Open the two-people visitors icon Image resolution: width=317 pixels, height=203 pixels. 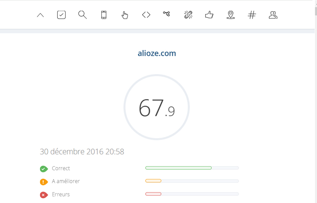(x=273, y=15)
